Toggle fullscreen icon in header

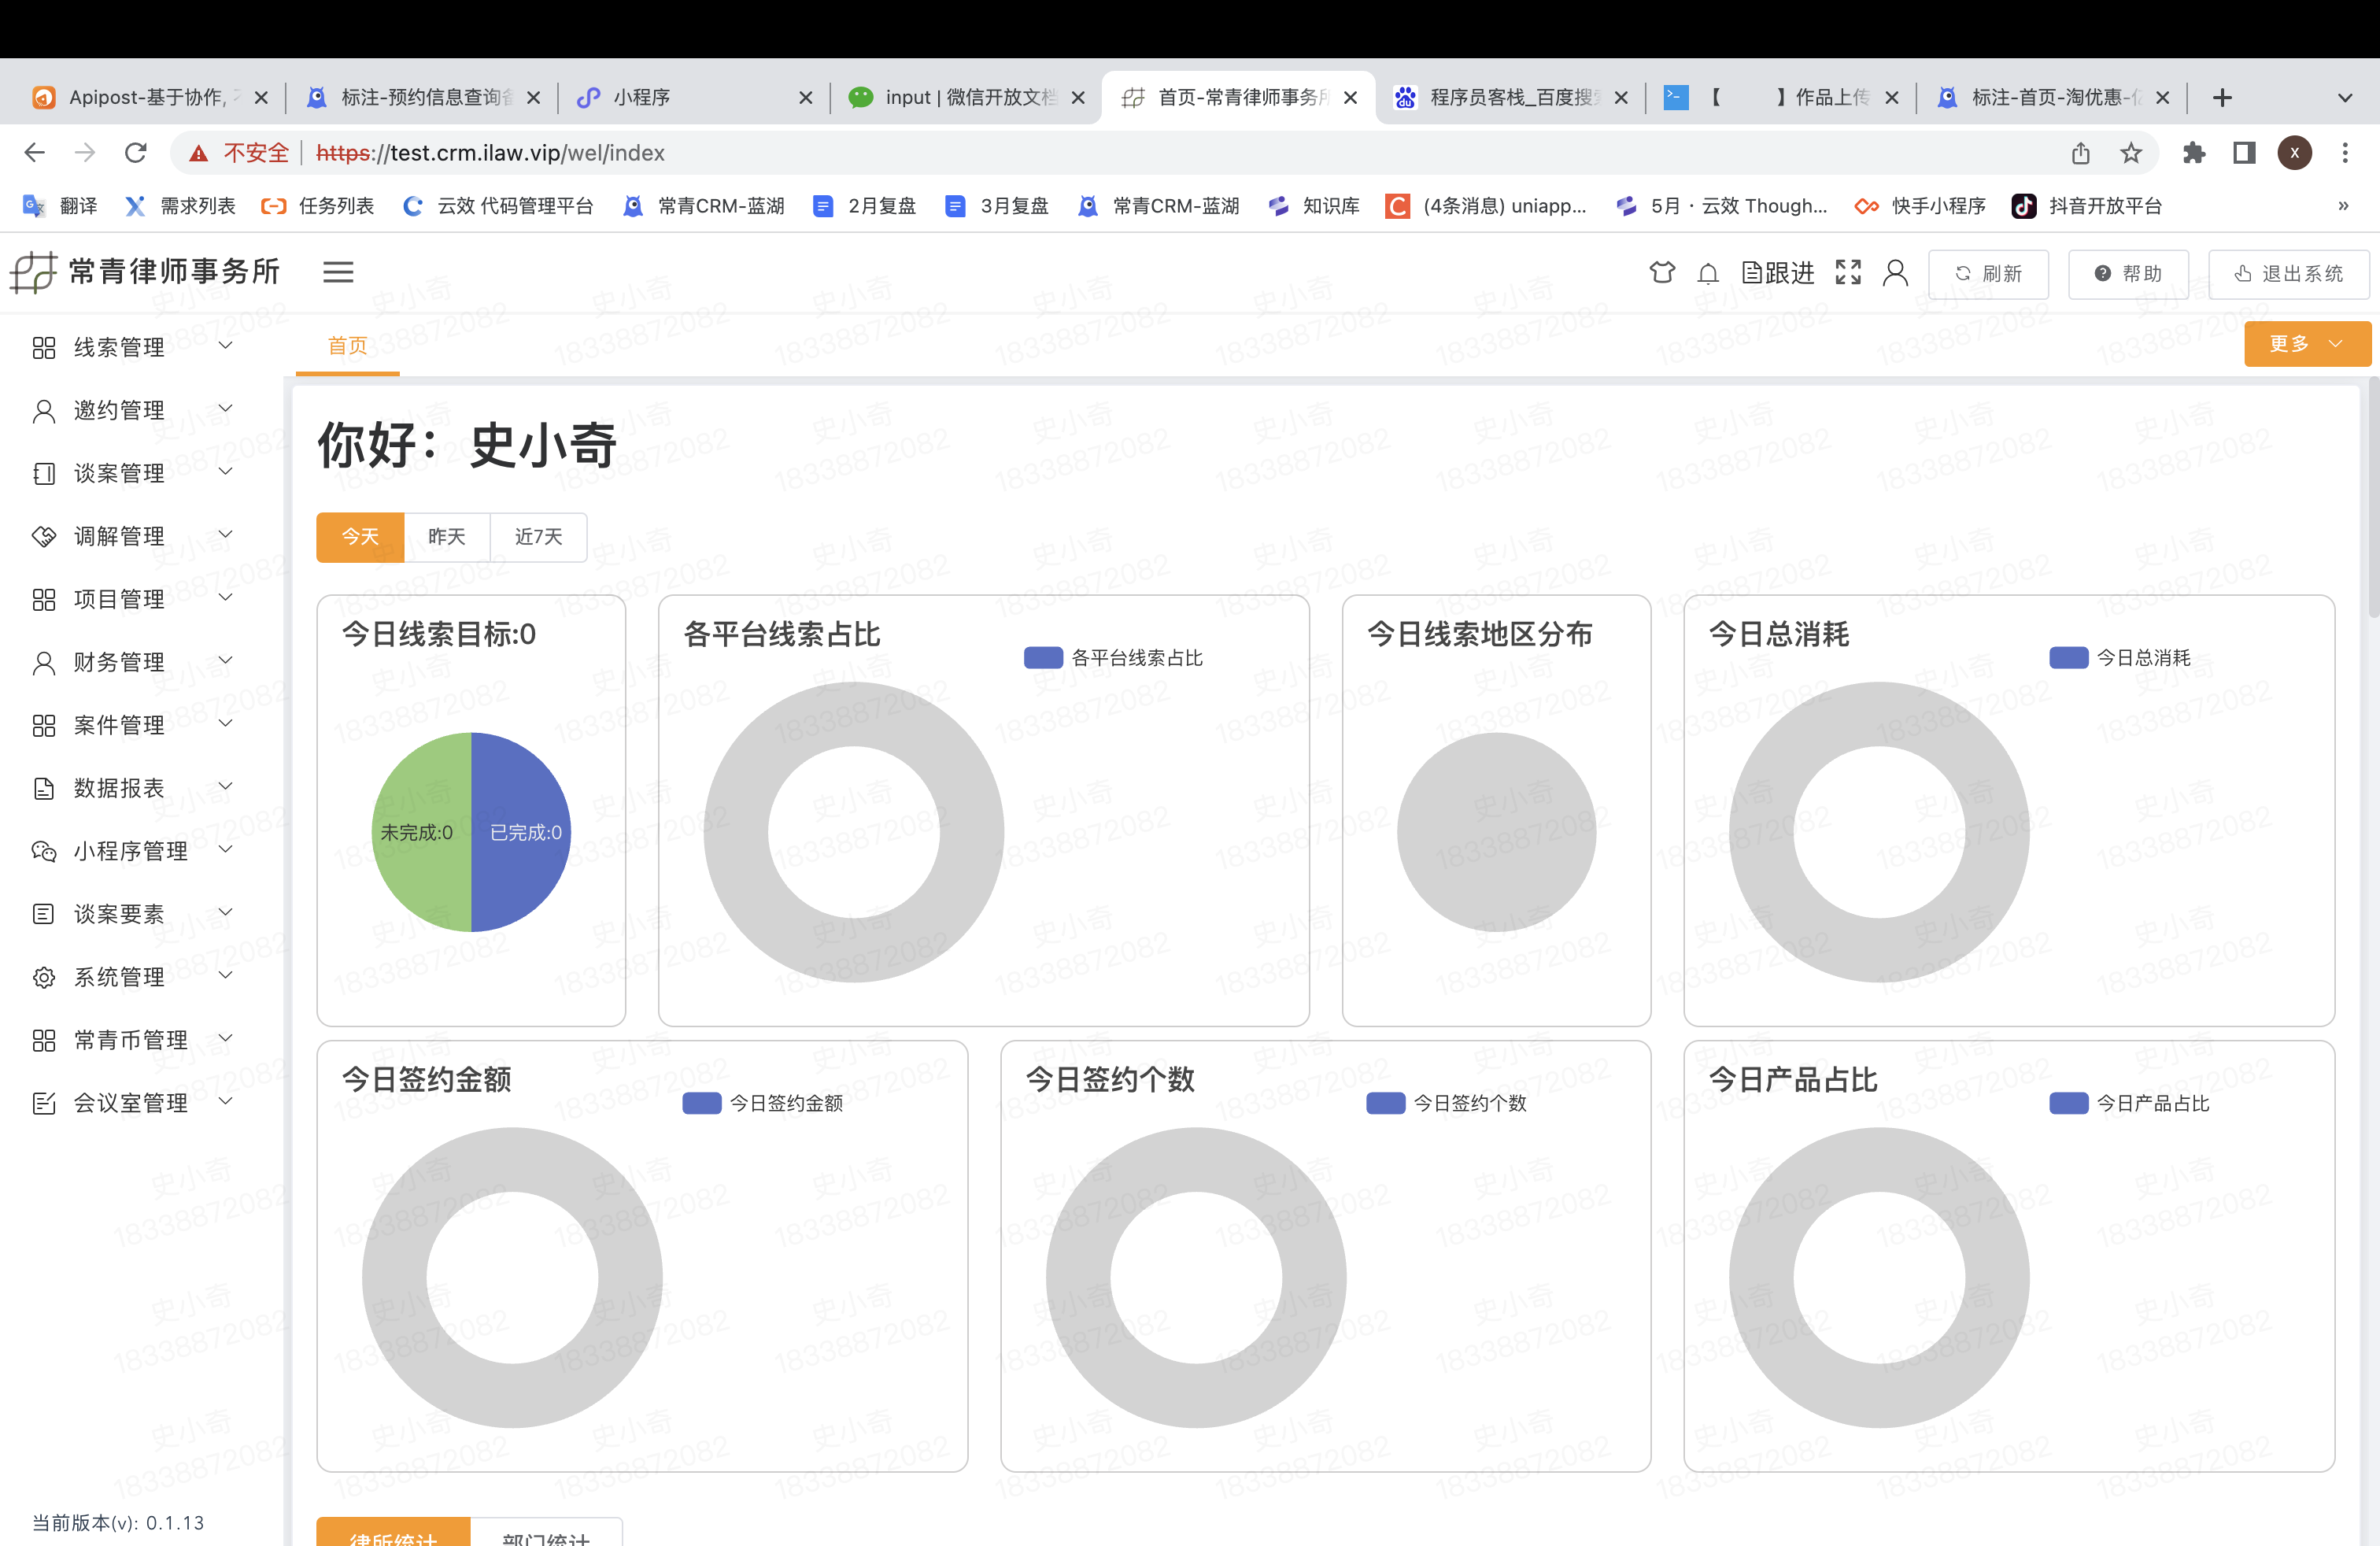[1848, 272]
